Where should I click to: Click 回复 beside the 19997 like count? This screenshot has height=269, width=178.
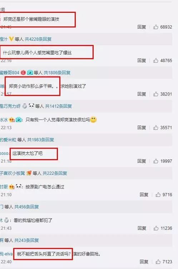(x=142, y=161)
